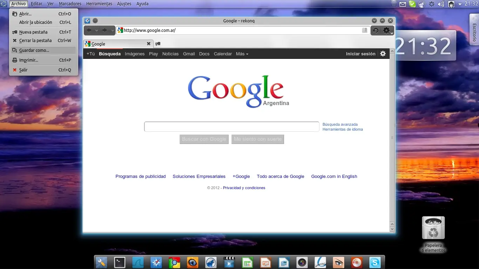
Task: Click the Buscar con Google button
Action: [x=204, y=139]
